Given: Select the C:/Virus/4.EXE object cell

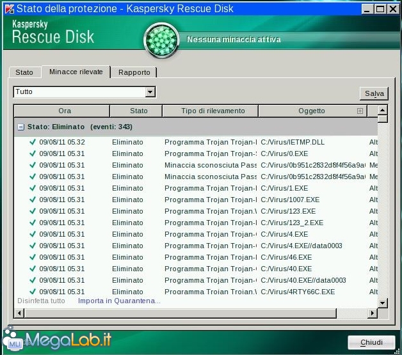Looking at the screenshot, I should click(284, 234).
